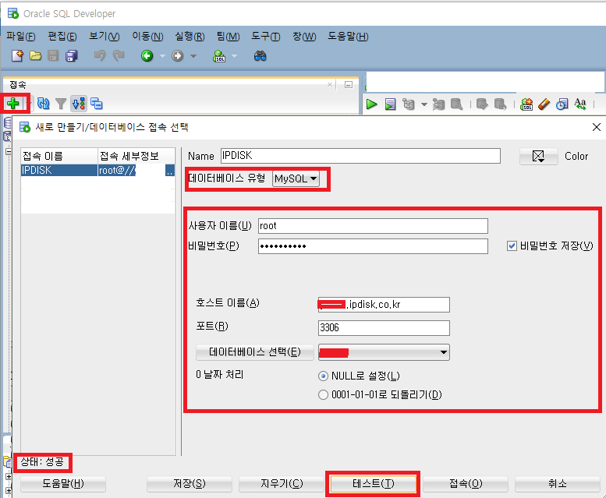Screen dimensions: 606x498
Task: Select the IPDISK connection row
Action: pyautogui.click(x=97, y=170)
